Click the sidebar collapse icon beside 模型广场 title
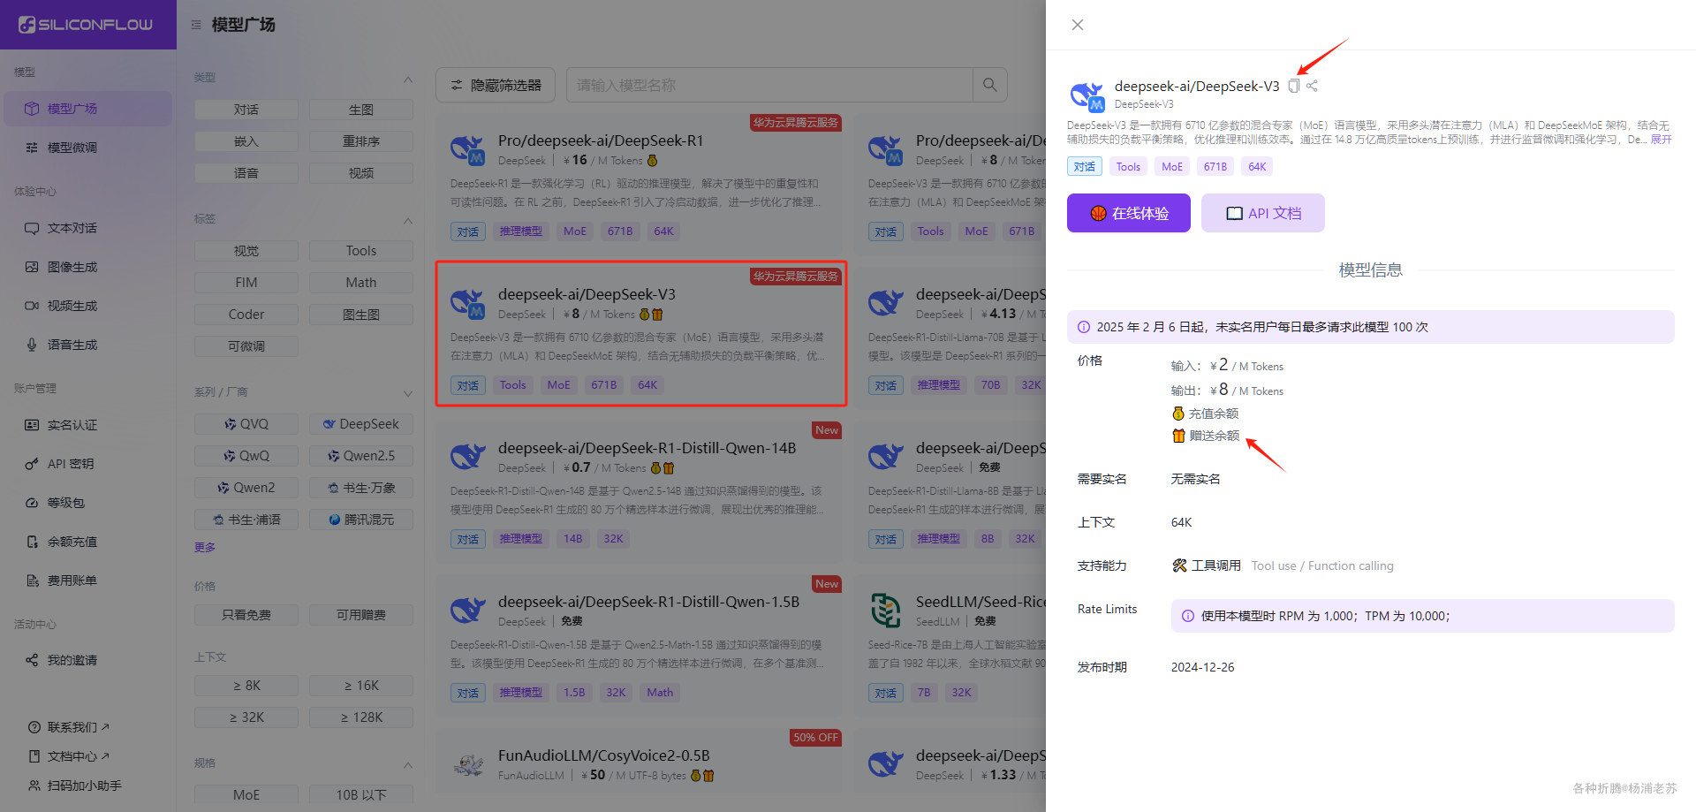The height and width of the screenshot is (812, 1696). click(196, 25)
